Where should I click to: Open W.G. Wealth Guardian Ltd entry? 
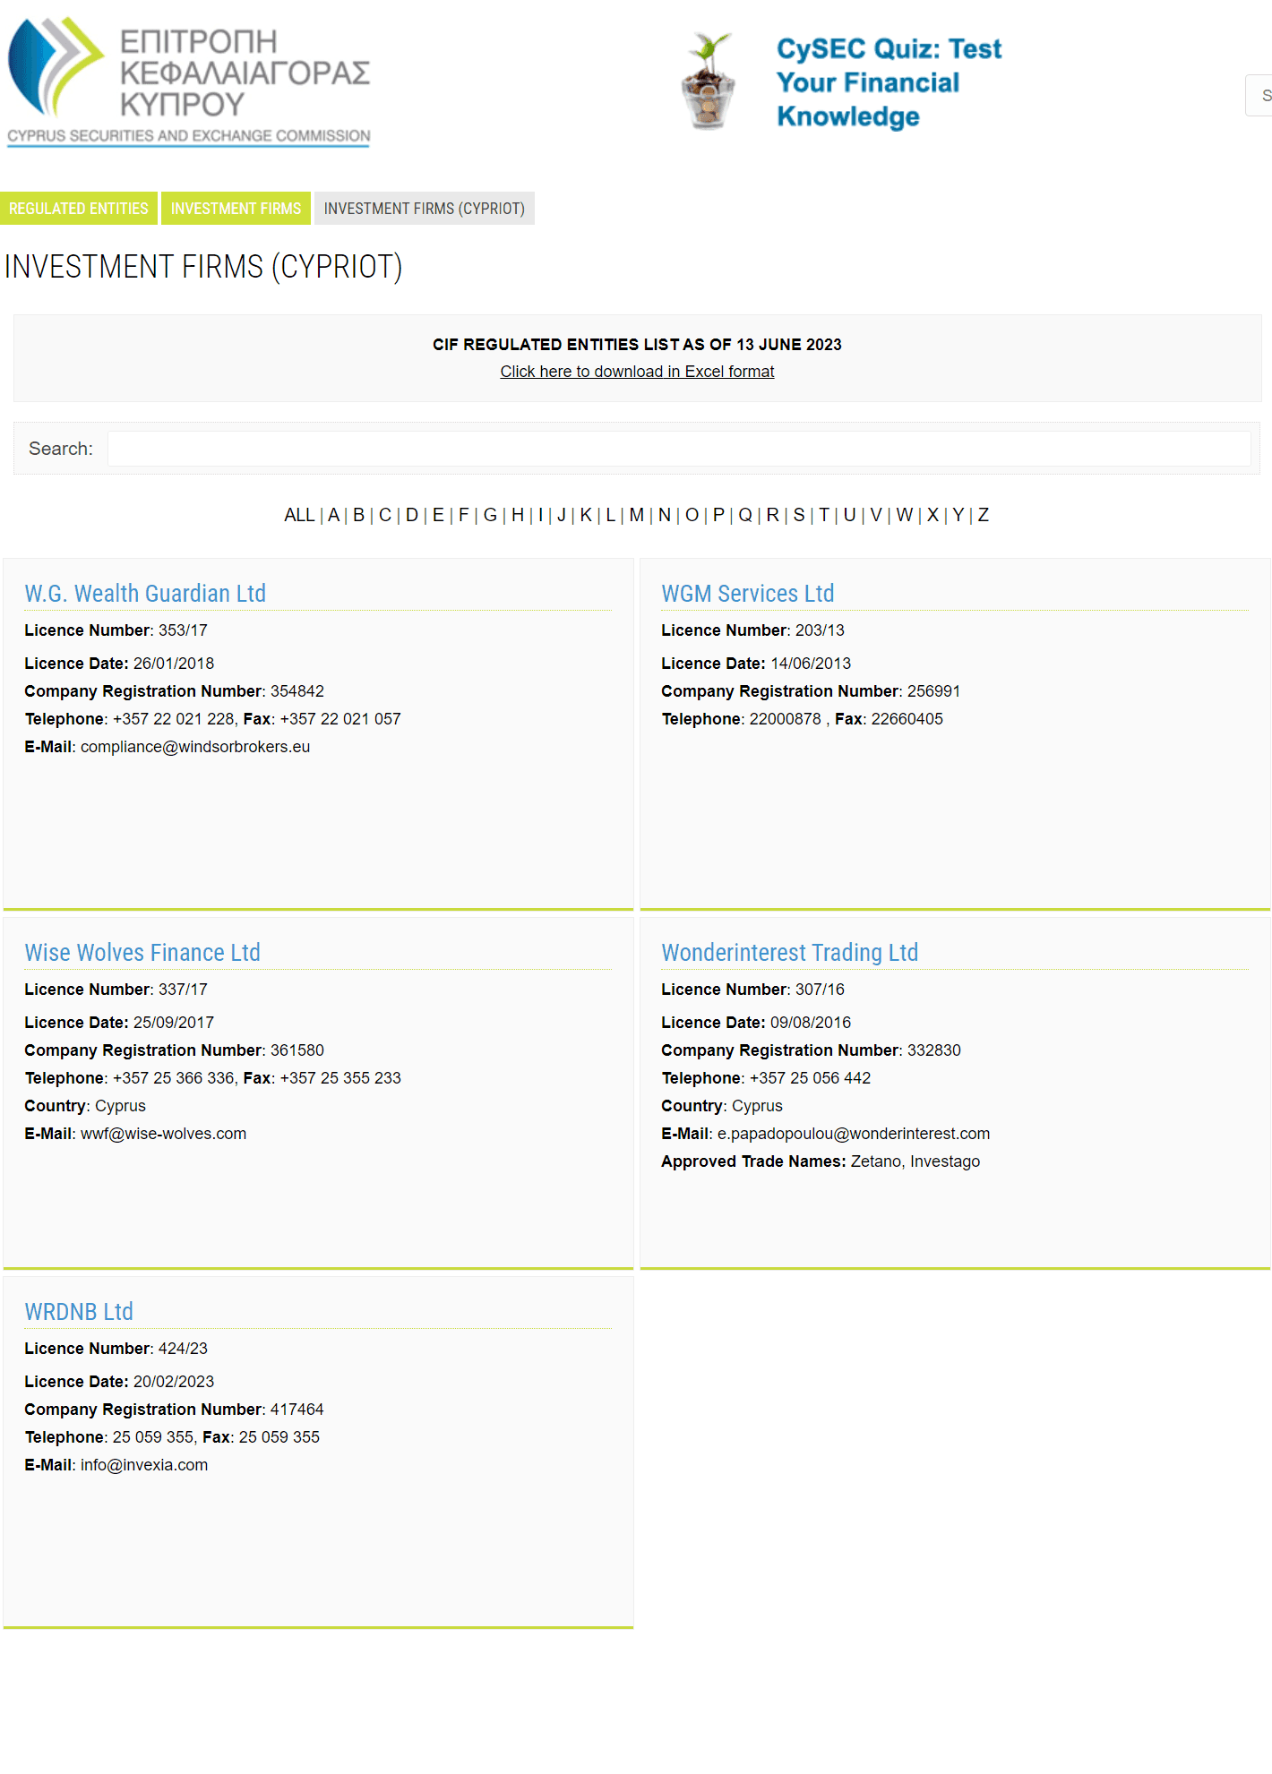pyautogui.click(x=145, y=593)
